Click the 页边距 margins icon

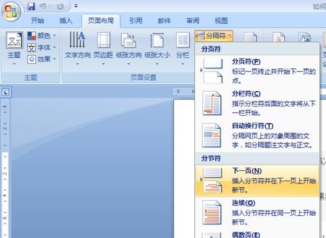click(x=104, y=40)
